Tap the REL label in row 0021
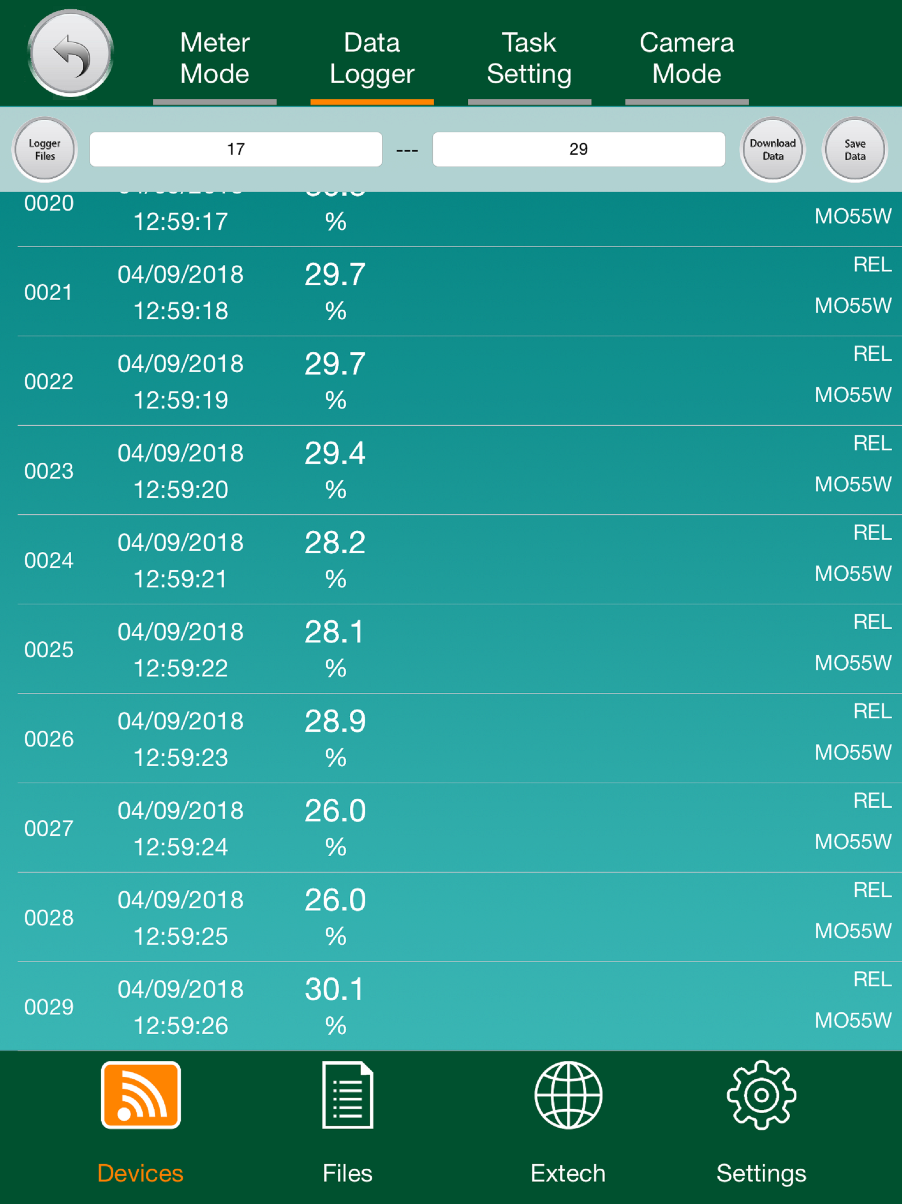This screenshot has height=1204, width=902. coord(872,264)
